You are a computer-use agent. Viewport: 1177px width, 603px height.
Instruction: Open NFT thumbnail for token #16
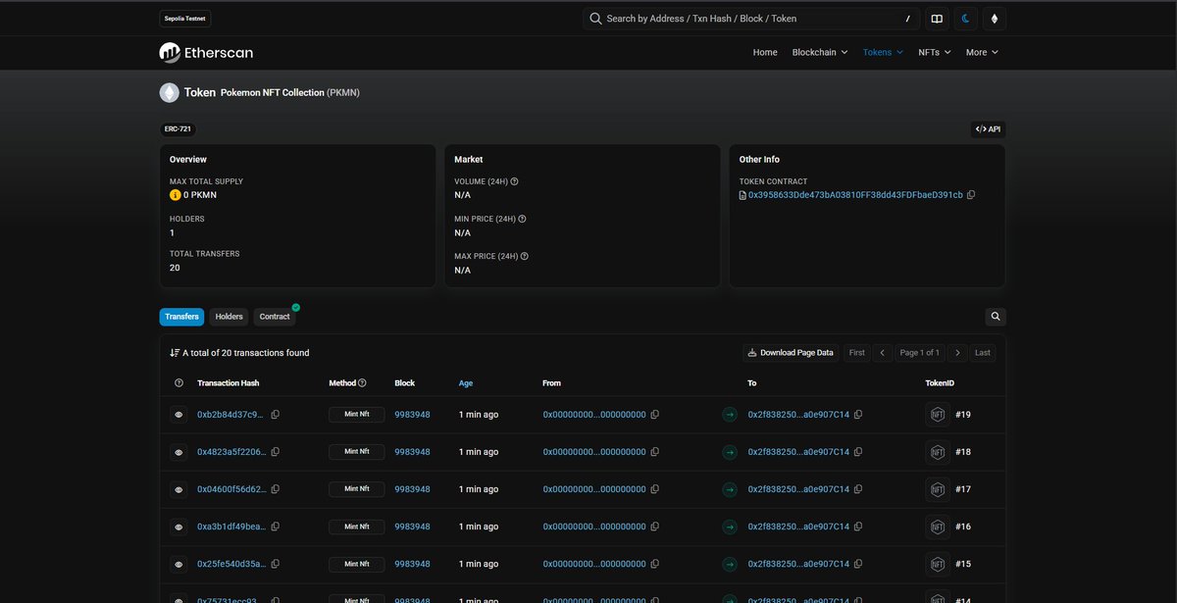pyautogui.click(x=937, y=527)
